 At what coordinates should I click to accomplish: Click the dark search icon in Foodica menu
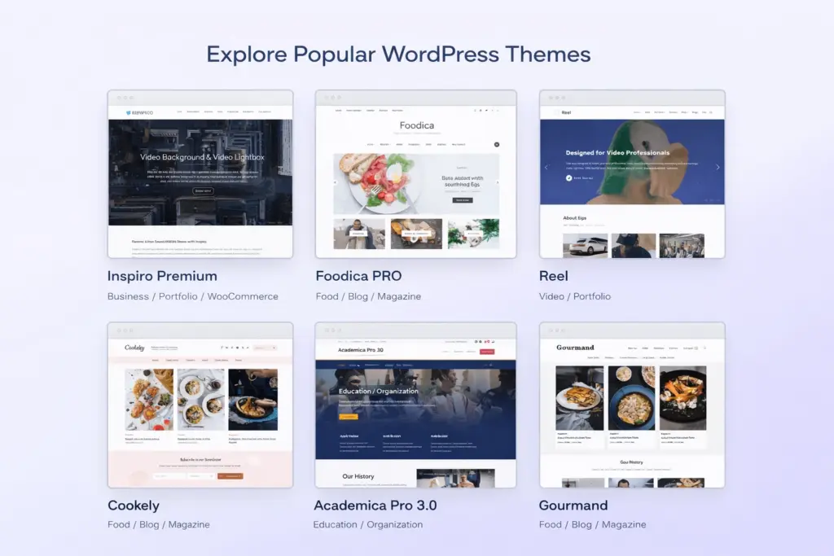click(496, 144)
